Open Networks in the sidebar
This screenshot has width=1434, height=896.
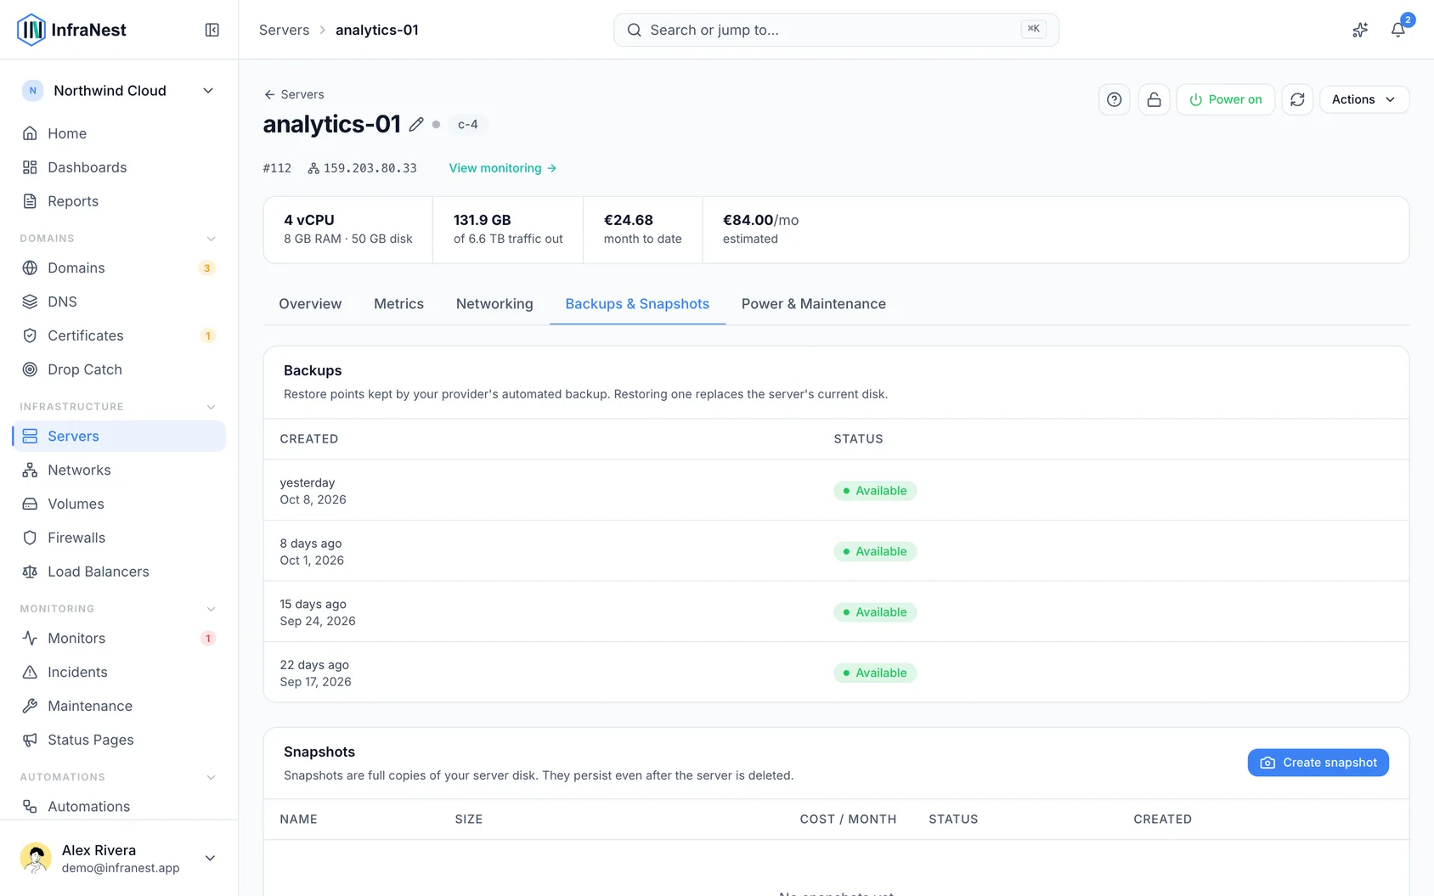(119, 470)
